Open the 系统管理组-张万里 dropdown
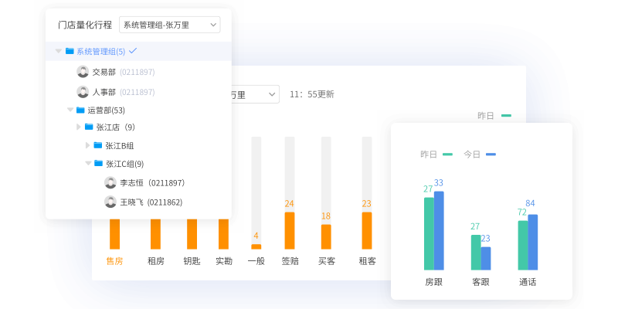 pos(169,25)
